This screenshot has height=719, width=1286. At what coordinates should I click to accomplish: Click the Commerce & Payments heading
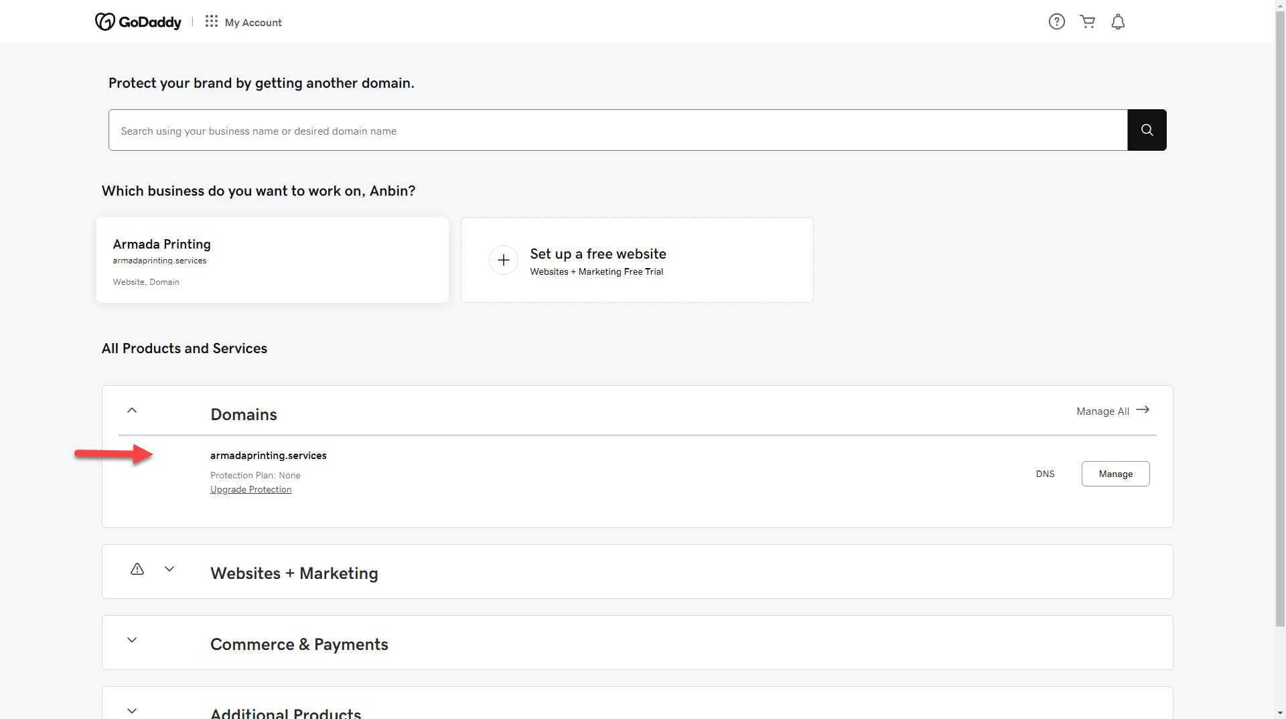click(x=299, y=645)
